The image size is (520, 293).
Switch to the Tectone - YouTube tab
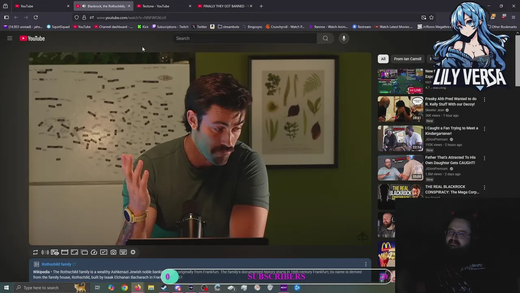[164, 6]
